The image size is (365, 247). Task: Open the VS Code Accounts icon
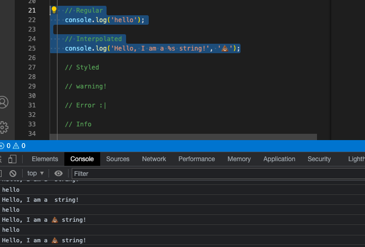pos(4,102)
